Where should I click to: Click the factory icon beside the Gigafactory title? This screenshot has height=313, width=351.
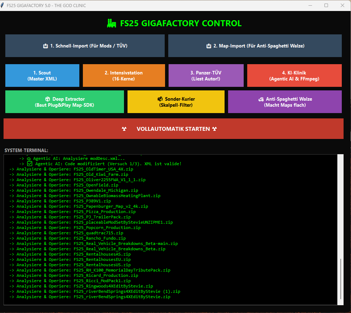(112, 23)
